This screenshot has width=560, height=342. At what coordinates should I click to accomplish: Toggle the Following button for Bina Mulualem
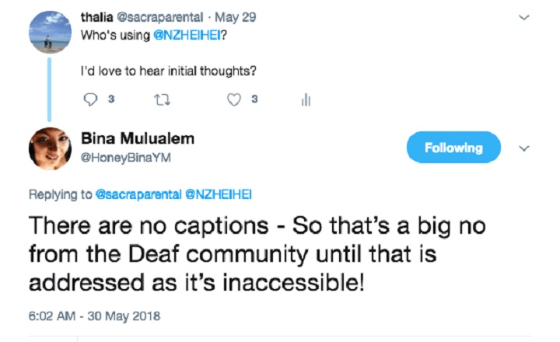coord(453,148)
